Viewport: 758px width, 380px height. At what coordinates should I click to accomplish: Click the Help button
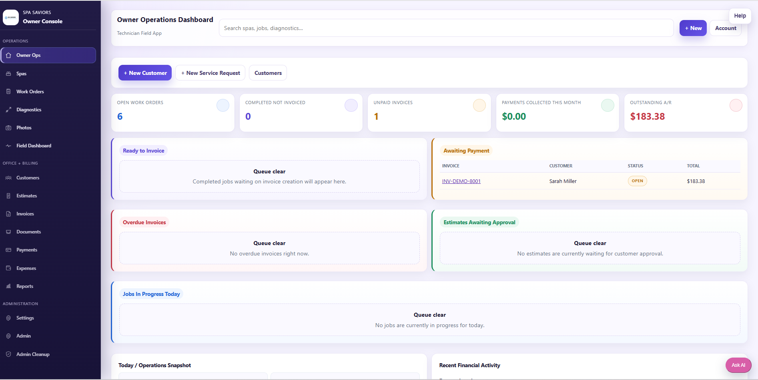point(740,16)
